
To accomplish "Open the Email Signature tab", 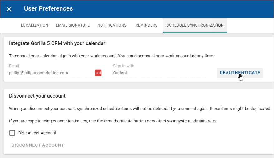I will tap(73, 25).
